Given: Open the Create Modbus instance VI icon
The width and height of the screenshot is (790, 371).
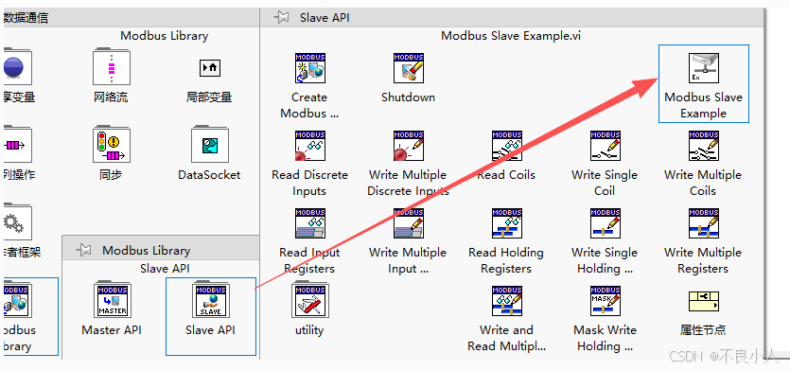Looking at the screenshot, I should [x=310, y=68].
